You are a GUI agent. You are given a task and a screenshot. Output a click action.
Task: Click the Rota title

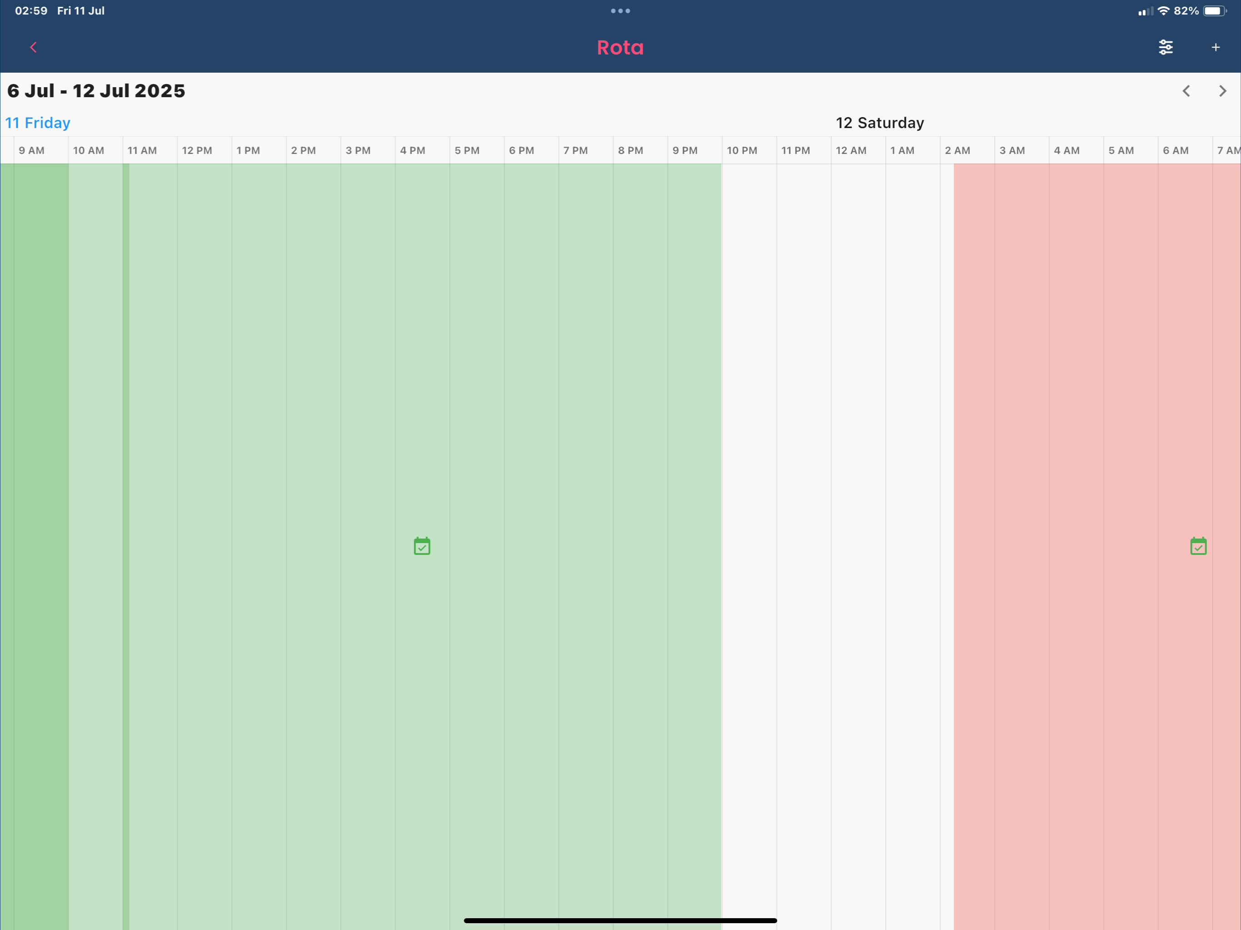pos(620,48)
